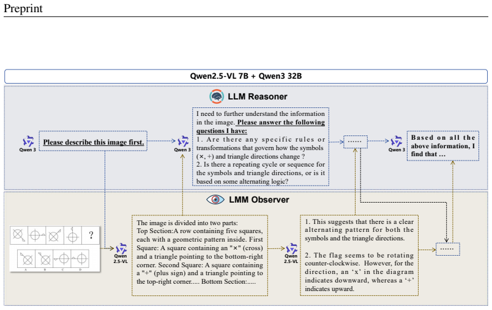
Task: Click the brain icon beside LLM Reasoner
Action: pyautogui.click(x=217, y=96)
